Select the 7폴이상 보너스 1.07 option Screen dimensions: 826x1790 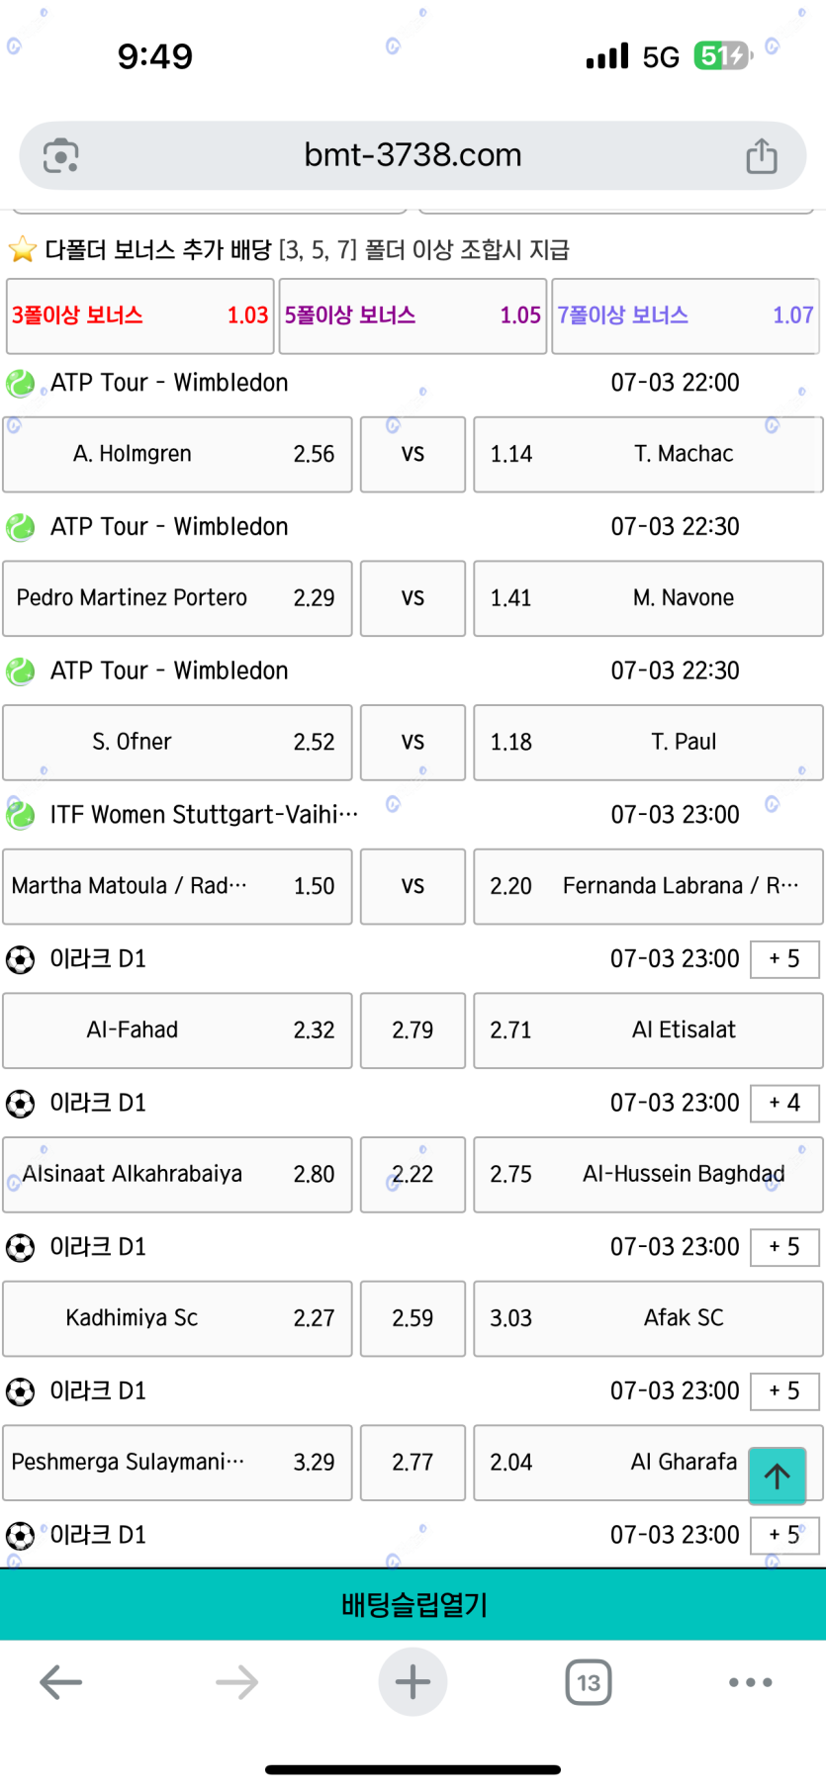685,316
